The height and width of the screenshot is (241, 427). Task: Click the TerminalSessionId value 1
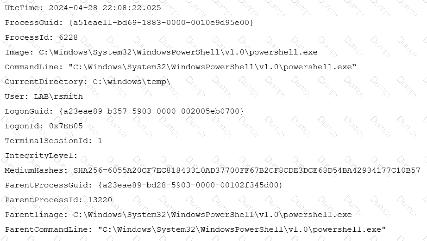pos(100,141)
